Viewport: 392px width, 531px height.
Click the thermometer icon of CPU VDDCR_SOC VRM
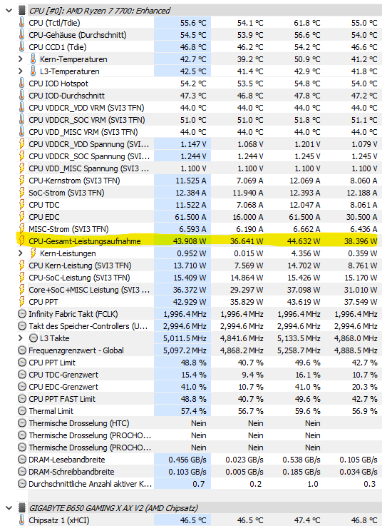[x=21, y=120]
